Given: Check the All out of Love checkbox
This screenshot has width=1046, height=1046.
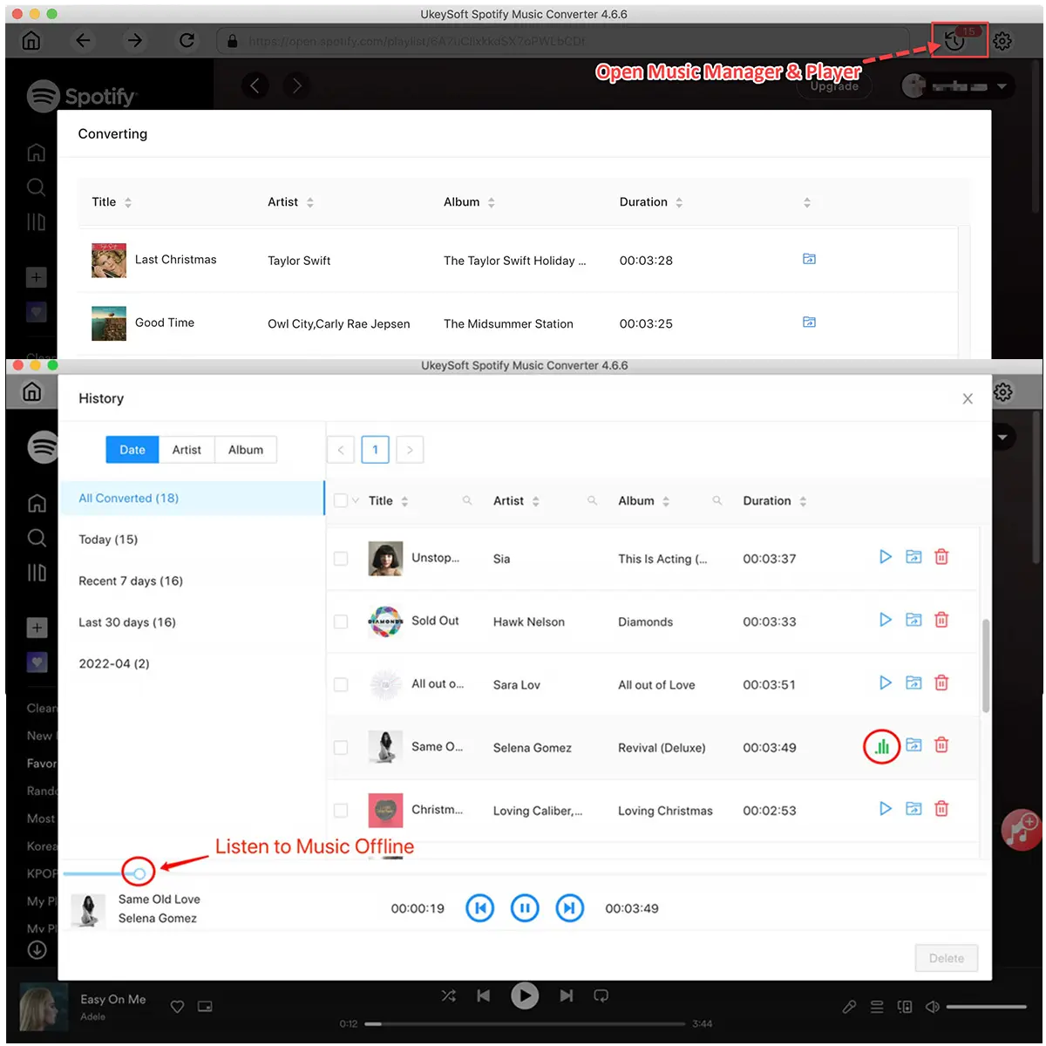Looking at the screenshot, I should pyautogui.click(x=341, y=685).
